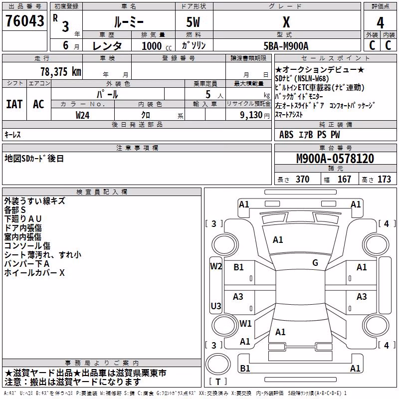
Task: Click the 事務局よりご案内 header
Action: coord(102,363)
